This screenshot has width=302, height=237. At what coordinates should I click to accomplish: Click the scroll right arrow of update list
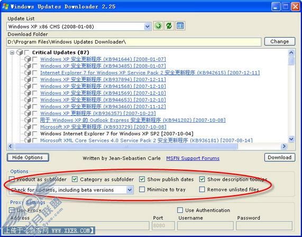pos(283,146)
